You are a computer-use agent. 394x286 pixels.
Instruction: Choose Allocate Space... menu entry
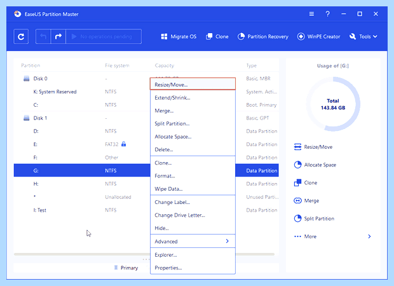click(193, 137)
